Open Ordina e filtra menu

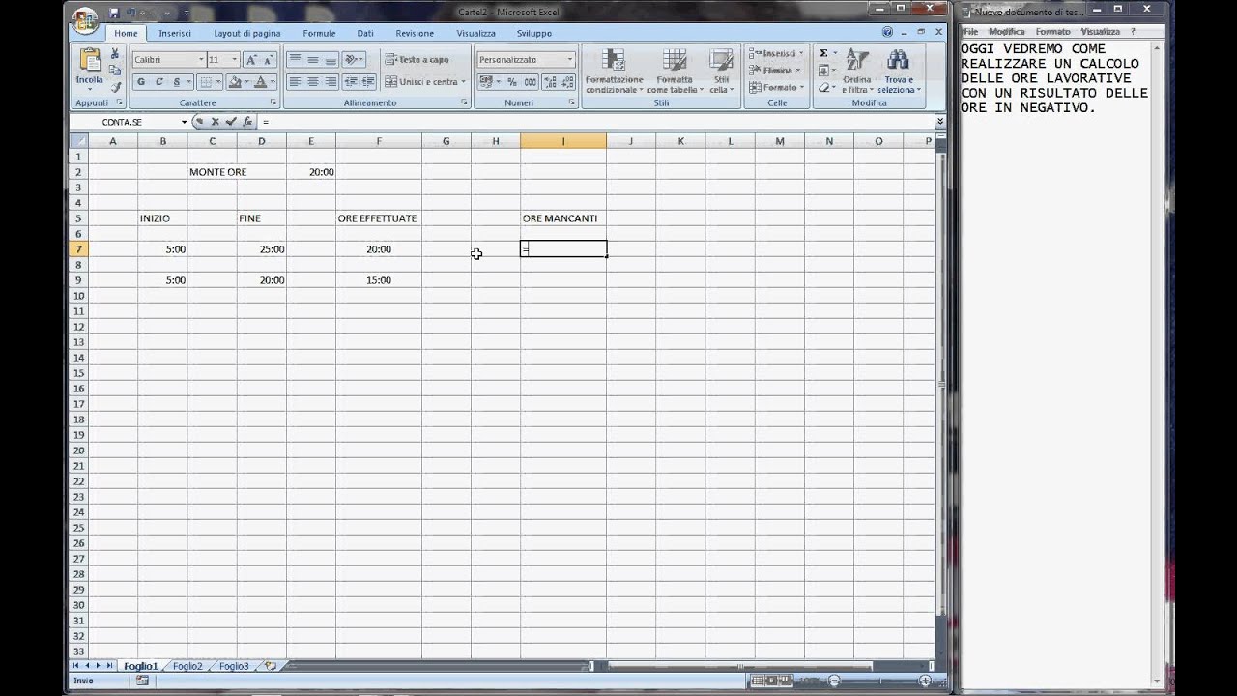[856, 71]
